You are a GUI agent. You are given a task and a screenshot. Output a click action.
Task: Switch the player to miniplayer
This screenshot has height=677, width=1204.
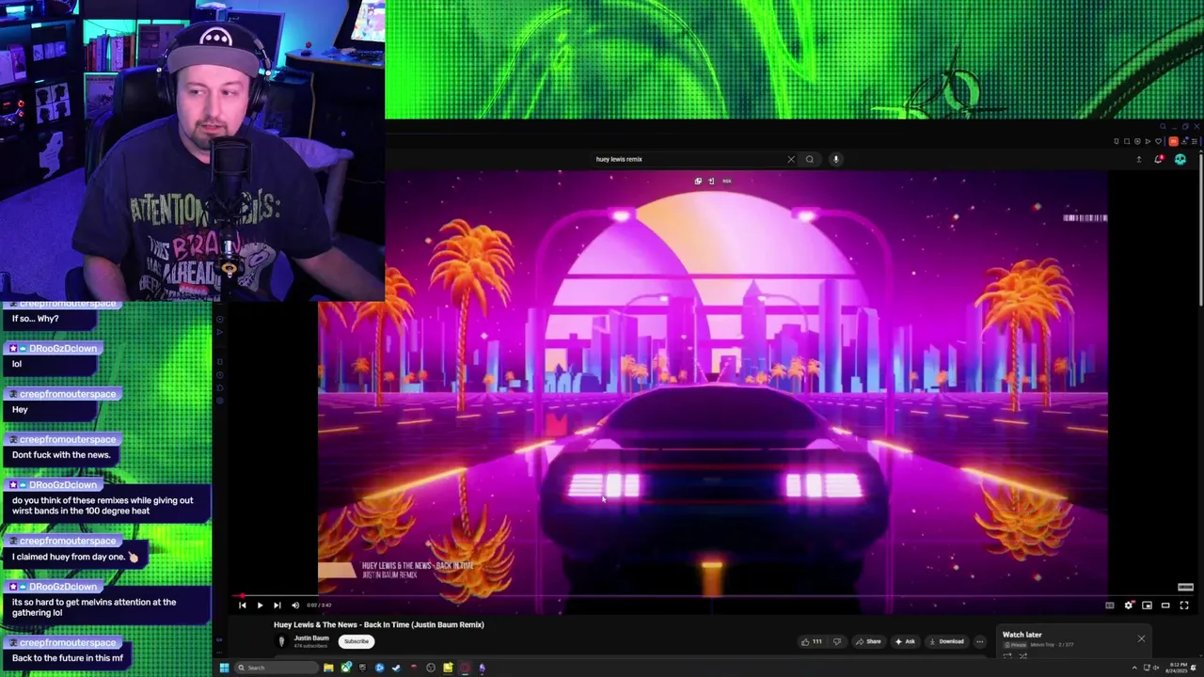point(1147,606)
